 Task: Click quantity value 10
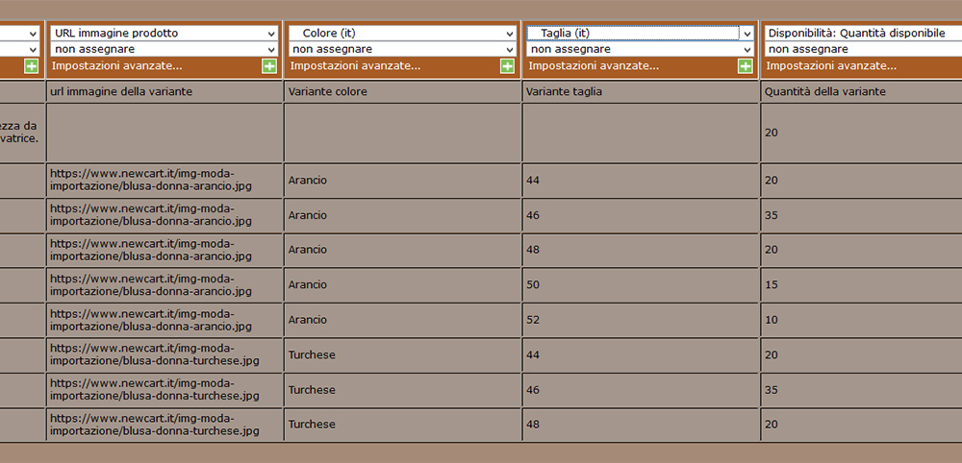point(772,320)
